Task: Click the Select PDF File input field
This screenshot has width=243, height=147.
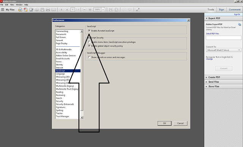Action: (224, 38)
